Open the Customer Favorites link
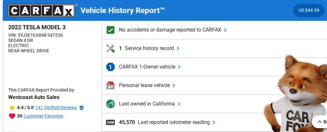This screenshot has height=132, width=327. (x=43, y=116)
